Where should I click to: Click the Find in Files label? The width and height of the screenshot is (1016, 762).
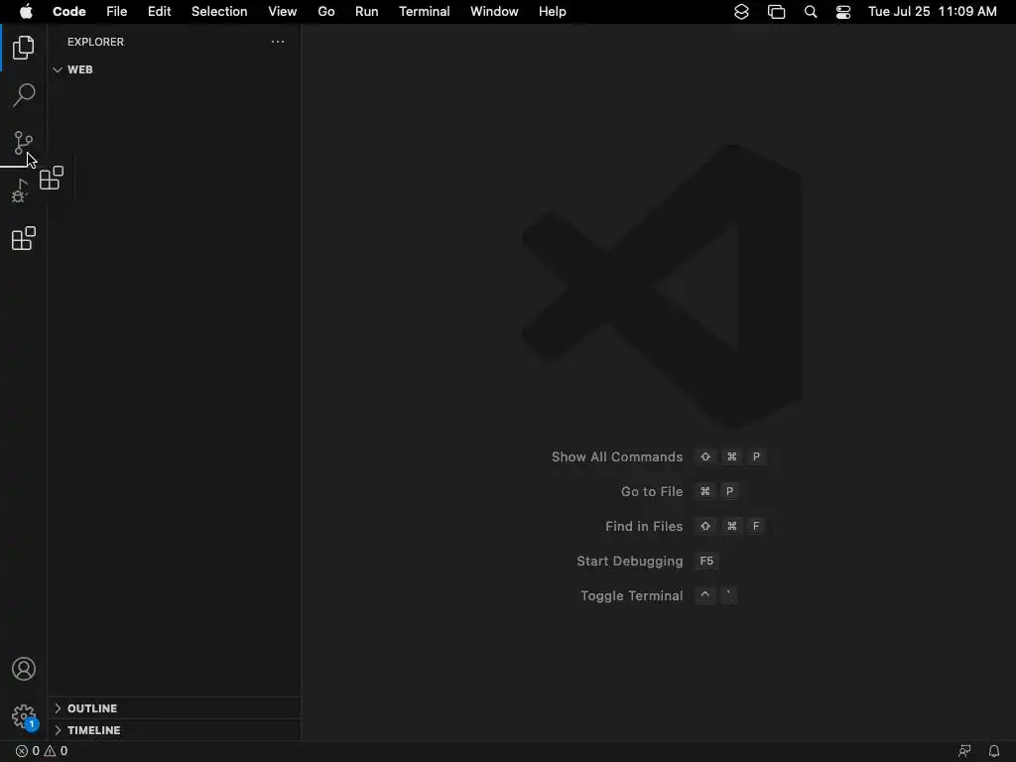tap(644, 526)
